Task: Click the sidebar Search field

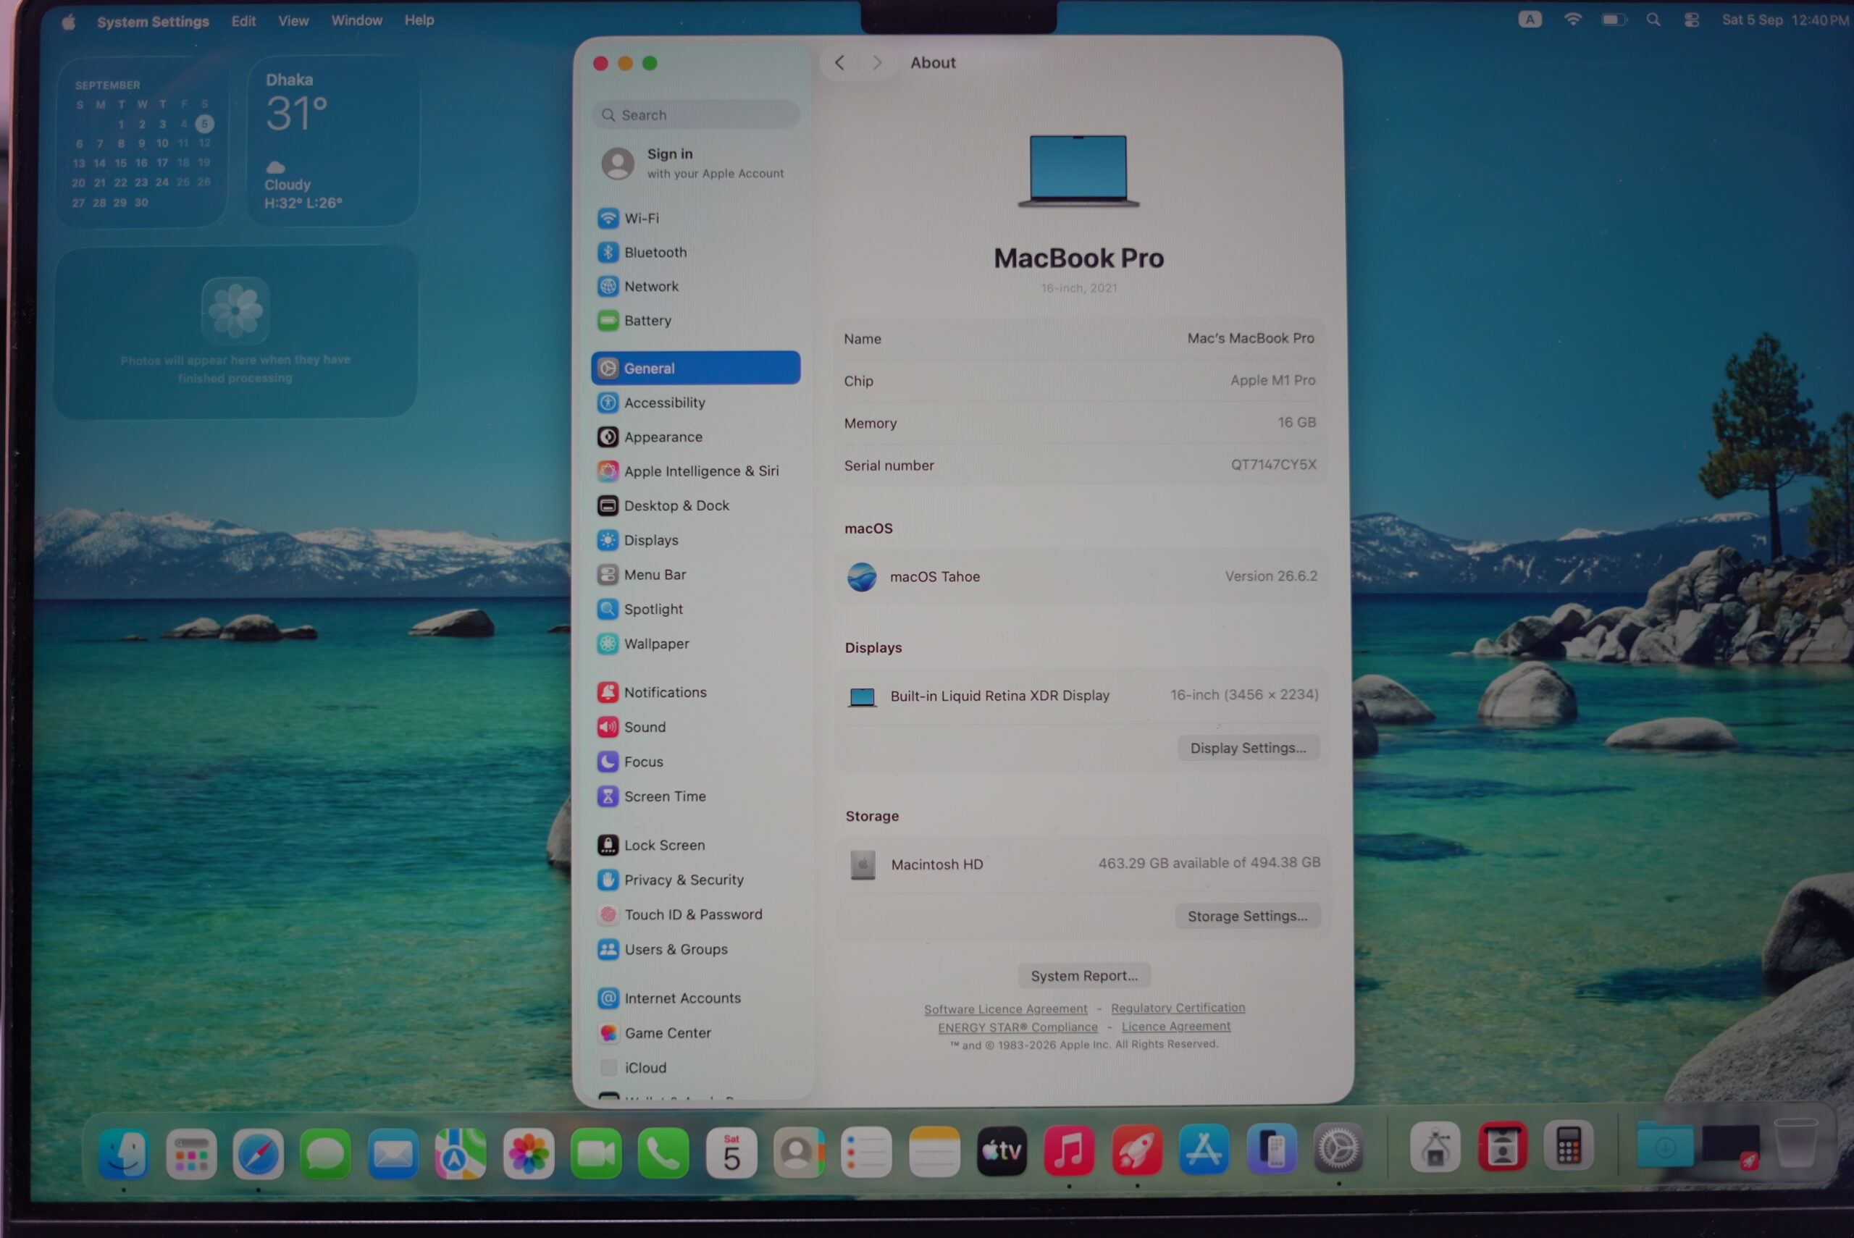Action: click(696, 114)
